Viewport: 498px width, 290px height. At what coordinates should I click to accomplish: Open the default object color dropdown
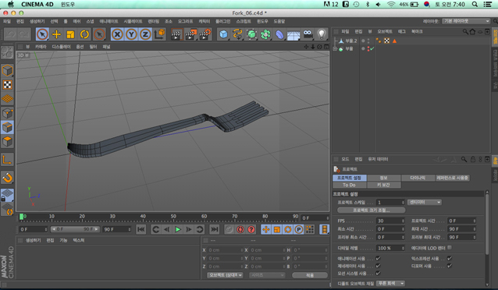390,283
